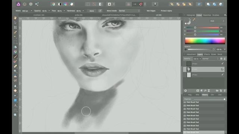Delete layer using trash icon
The width and height of the screenshot is (239, 134).
225,91
